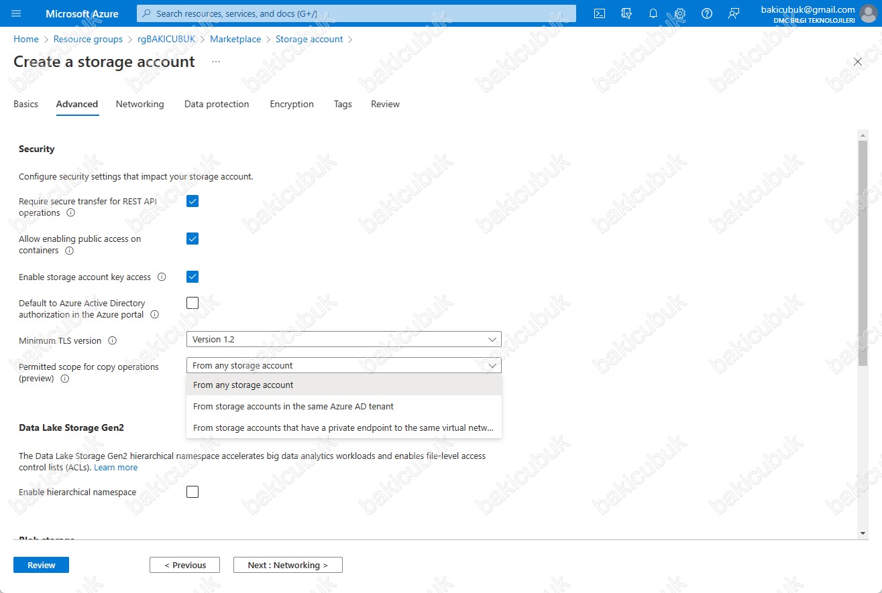Open the Review tab
882x593 pixels.
click(x=385, y=105)
